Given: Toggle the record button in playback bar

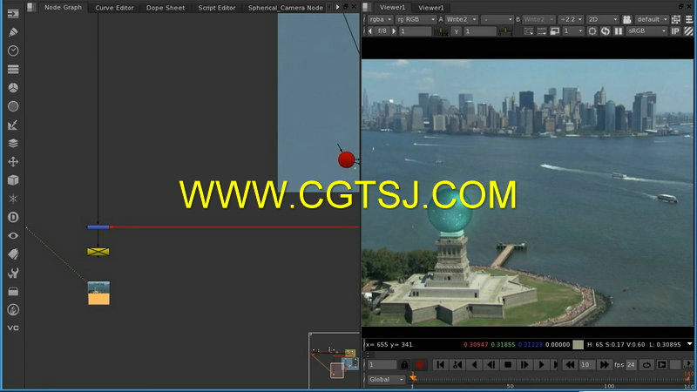Looking at the screenshot, I should (x=419, y=365).
